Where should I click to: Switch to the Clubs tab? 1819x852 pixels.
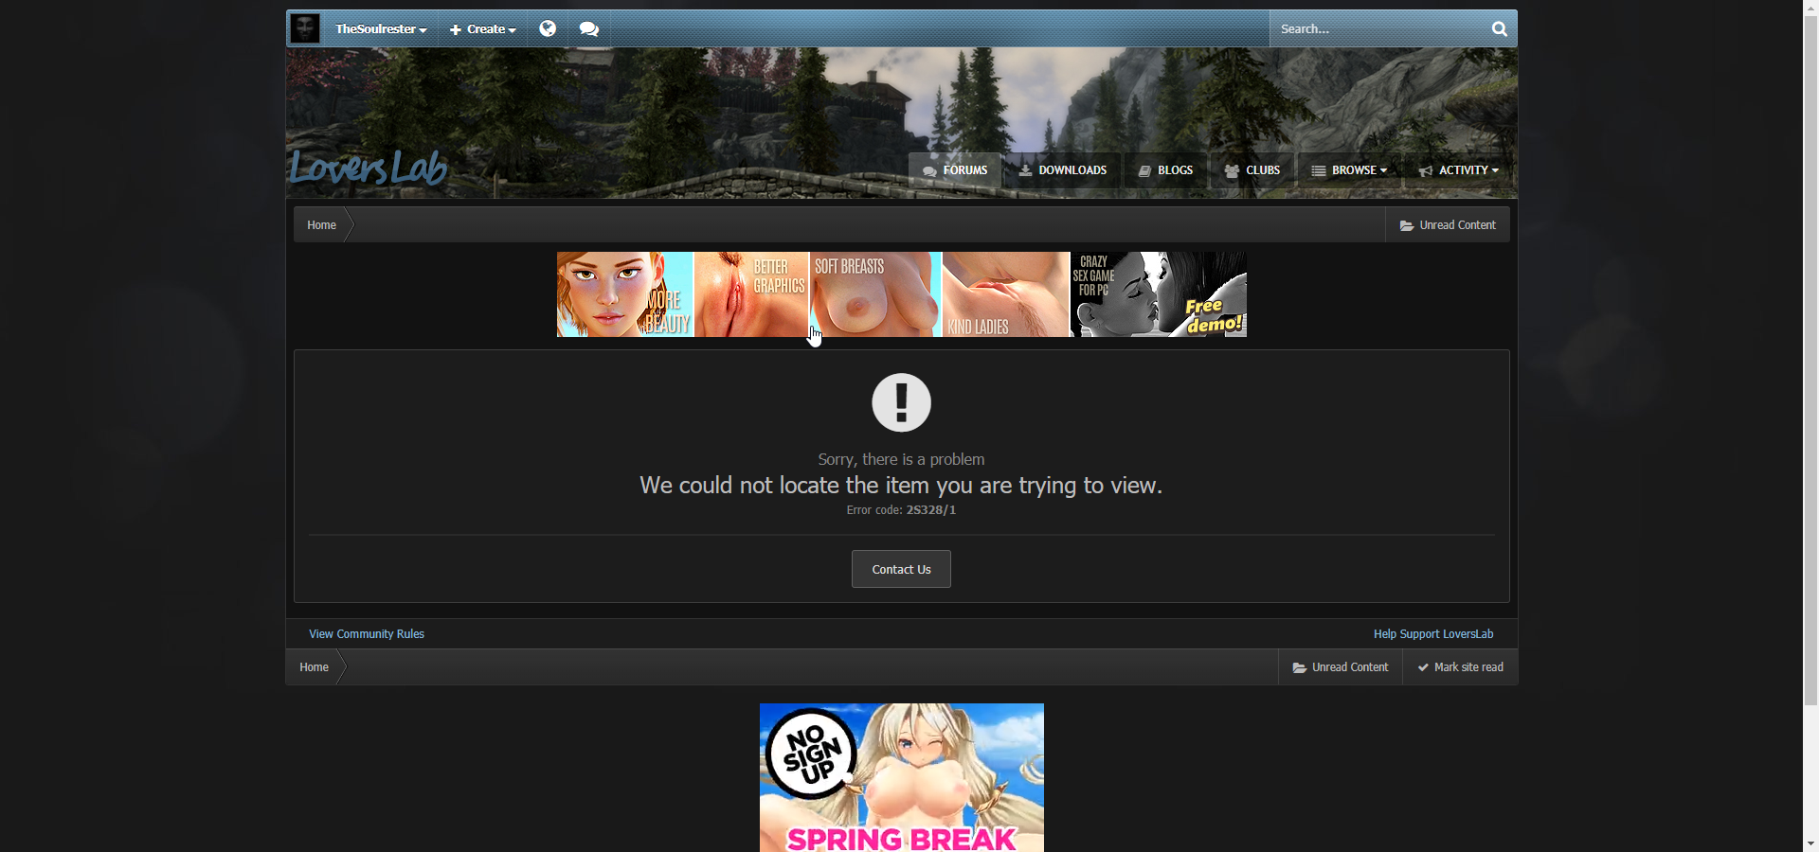[x=1252, y=170]
